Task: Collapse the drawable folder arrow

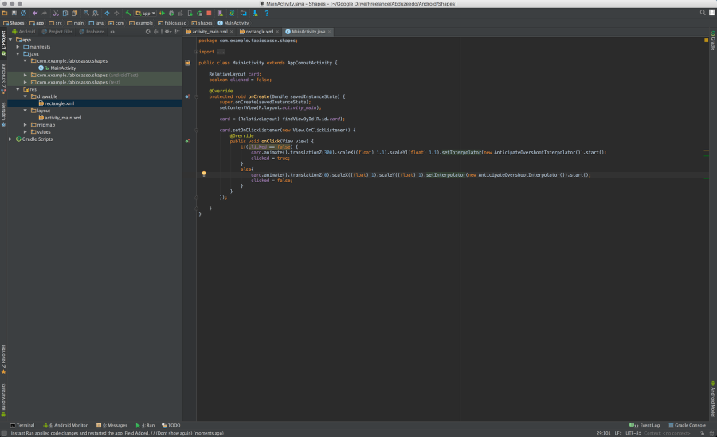Action: (x=25, y=96)
